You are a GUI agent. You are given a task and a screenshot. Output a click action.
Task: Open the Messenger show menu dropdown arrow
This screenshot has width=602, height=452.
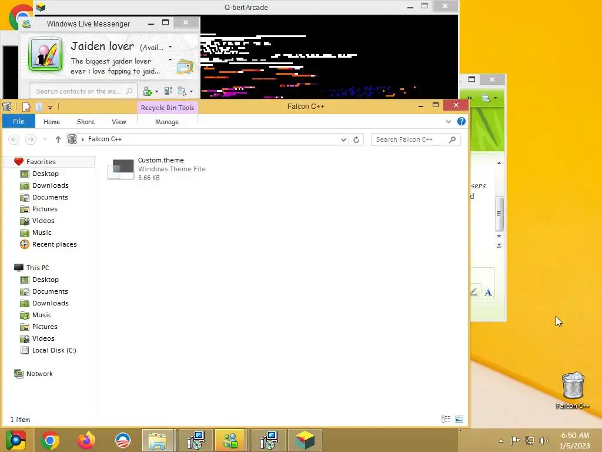click(191, 91)
